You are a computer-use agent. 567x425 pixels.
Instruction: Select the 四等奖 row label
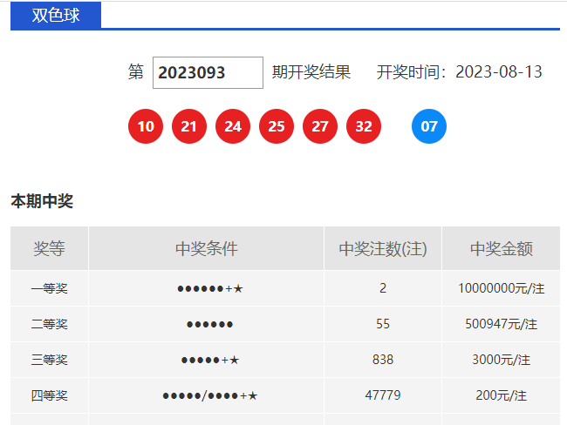click(49, 395)
